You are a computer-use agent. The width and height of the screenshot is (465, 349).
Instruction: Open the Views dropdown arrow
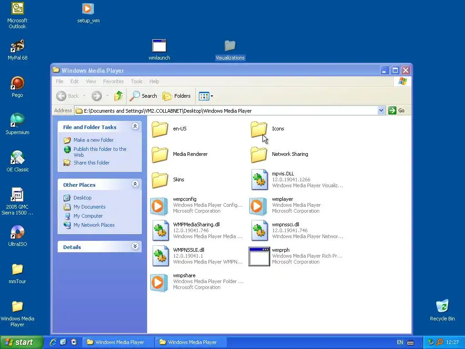click(x=212, y=96)
